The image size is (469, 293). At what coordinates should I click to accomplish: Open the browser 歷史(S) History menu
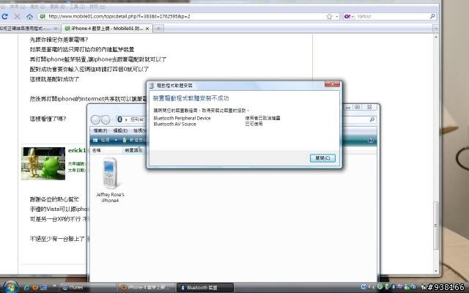[37, 7]
